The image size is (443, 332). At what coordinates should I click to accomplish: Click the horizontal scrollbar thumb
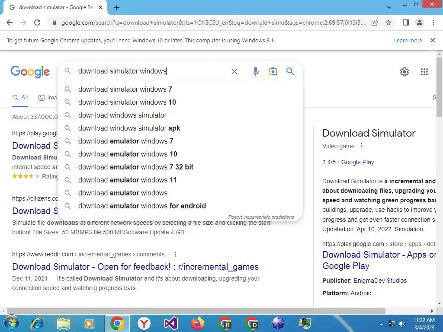tap(196, 311)
